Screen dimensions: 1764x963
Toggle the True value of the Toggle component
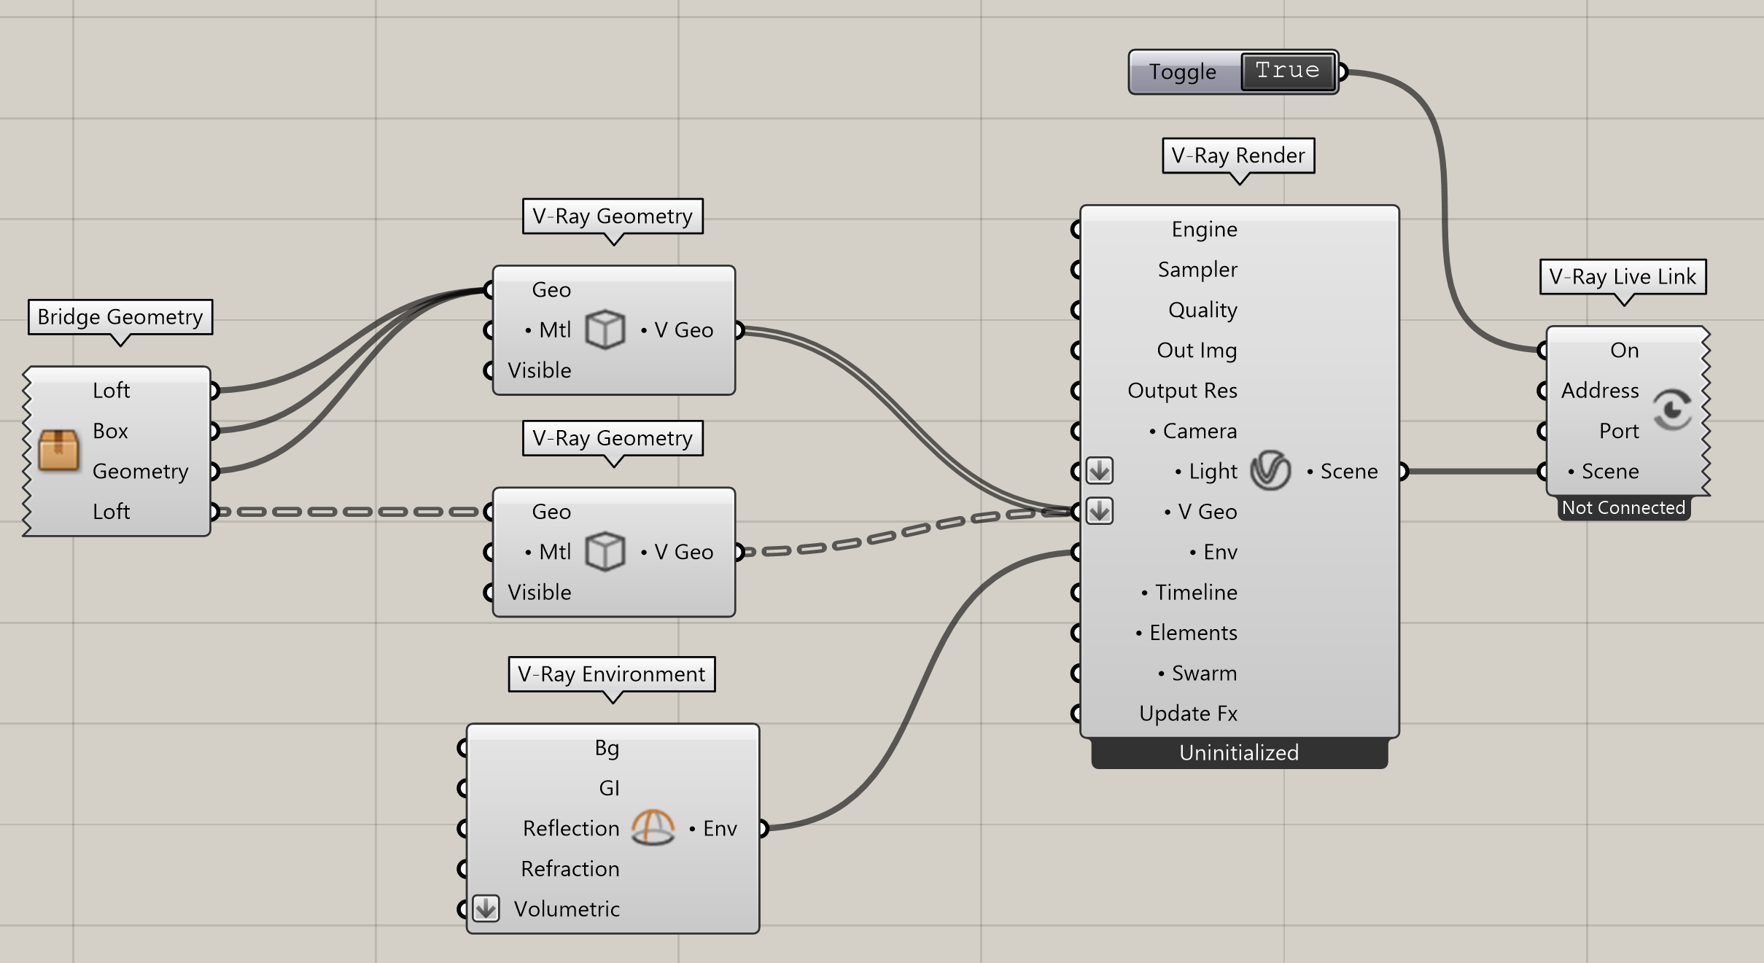1288,71
